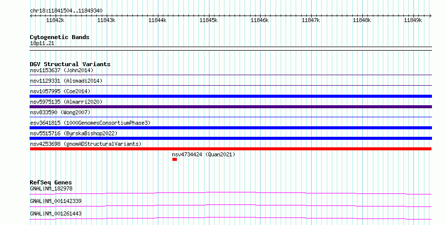Select variant nsv4253698 (gnomADStructuralVariants) label
446x225 pixels.
click(x=86, y=144)
